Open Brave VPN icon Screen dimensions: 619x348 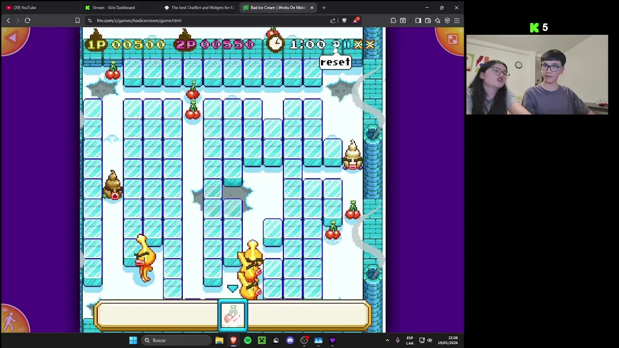click(x=447, y=20)
